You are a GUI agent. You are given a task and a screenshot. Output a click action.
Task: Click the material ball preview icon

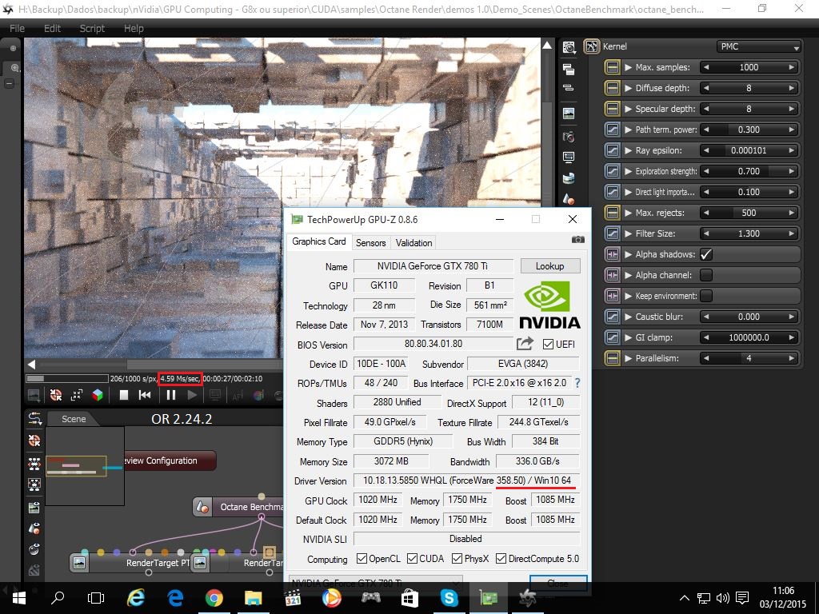[34, 549]
